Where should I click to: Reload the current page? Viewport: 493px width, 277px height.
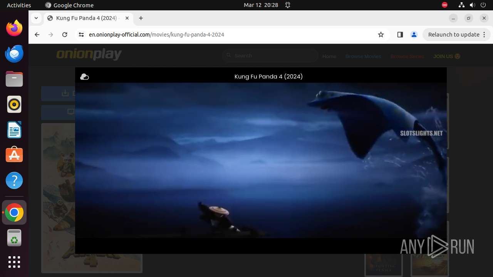[65, 35]
